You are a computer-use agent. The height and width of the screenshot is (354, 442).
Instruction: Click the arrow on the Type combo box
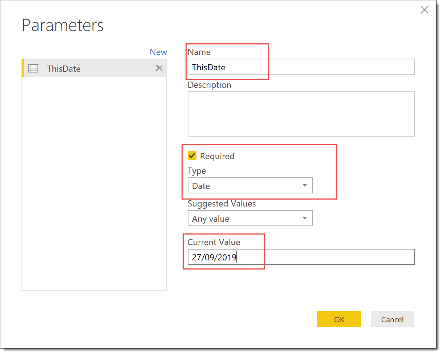pyautogui.click(x=304, y=186)
